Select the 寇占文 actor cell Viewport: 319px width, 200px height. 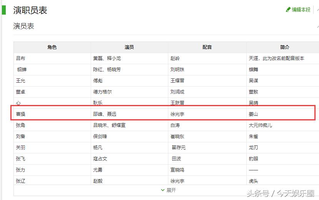tap(130, 159)
